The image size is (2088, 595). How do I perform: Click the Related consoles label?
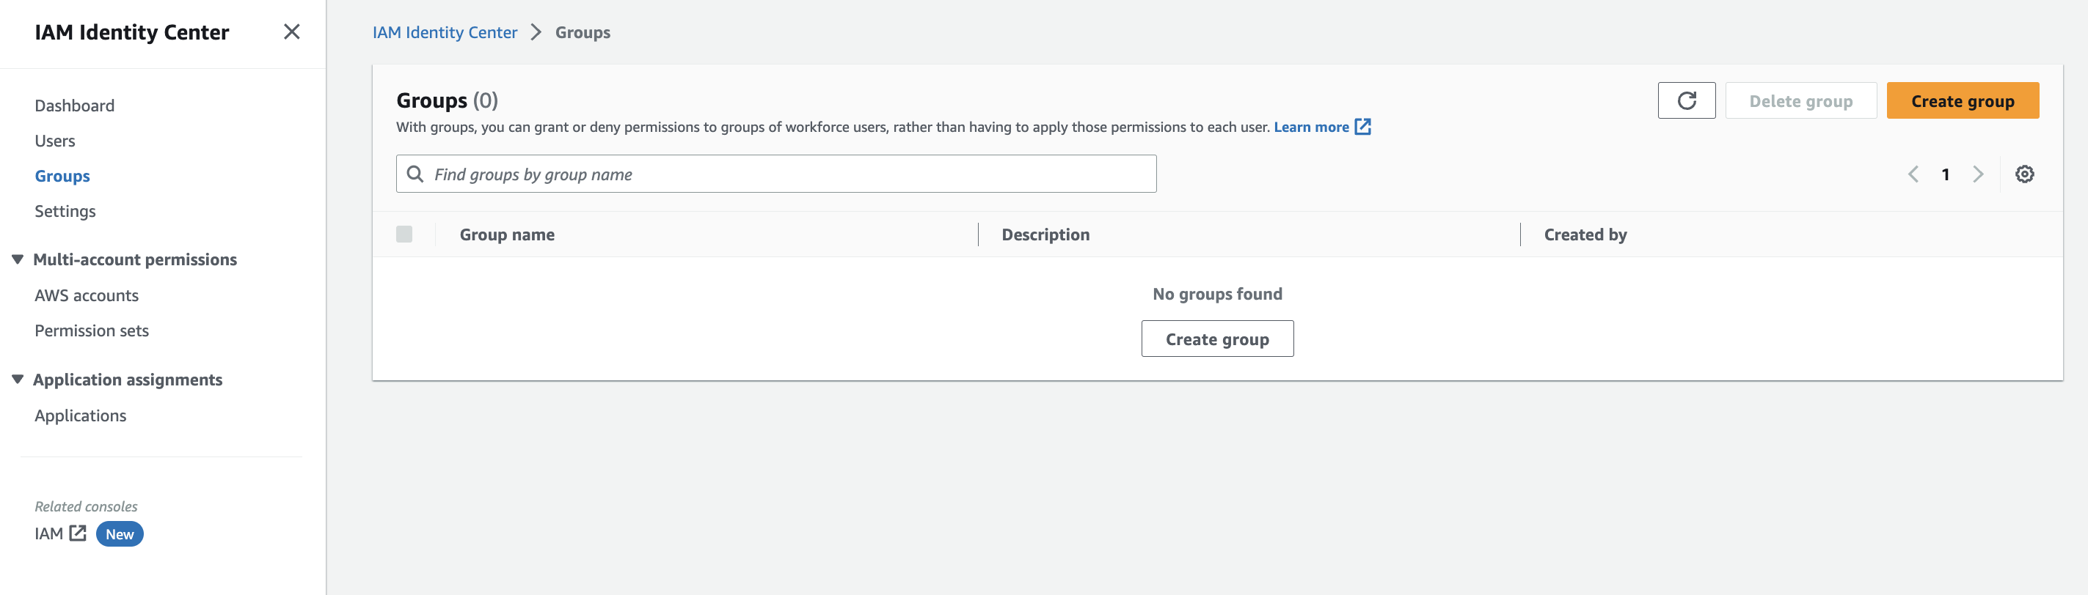click(x=86, y=506)
